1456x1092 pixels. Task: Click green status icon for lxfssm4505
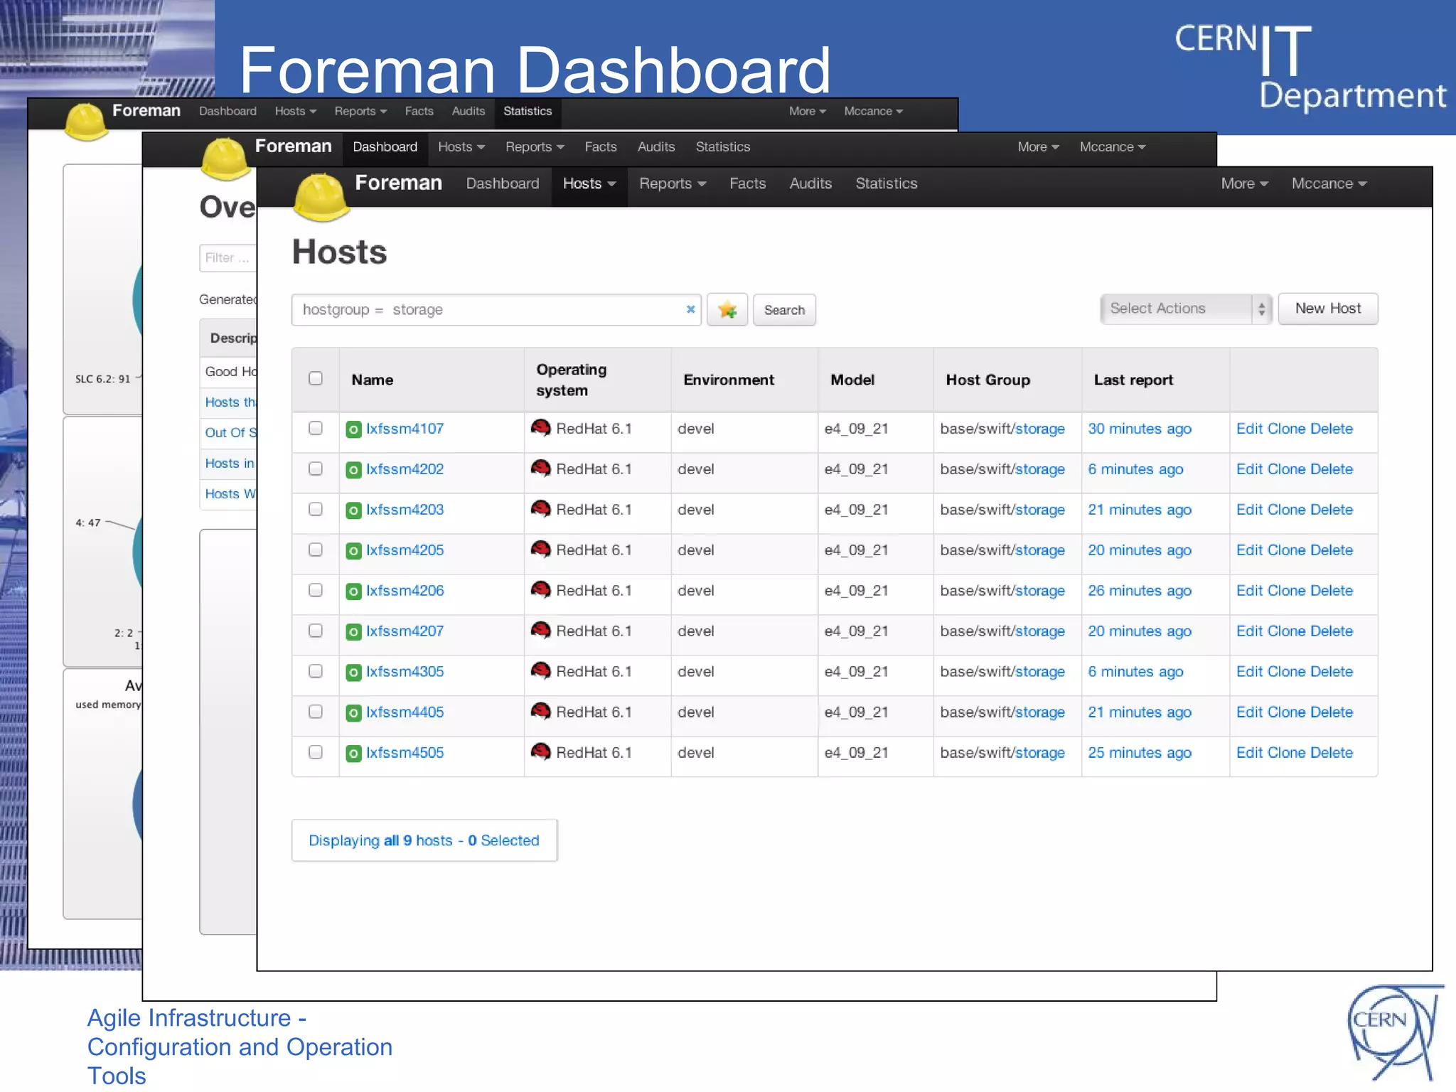coord(353,754)
